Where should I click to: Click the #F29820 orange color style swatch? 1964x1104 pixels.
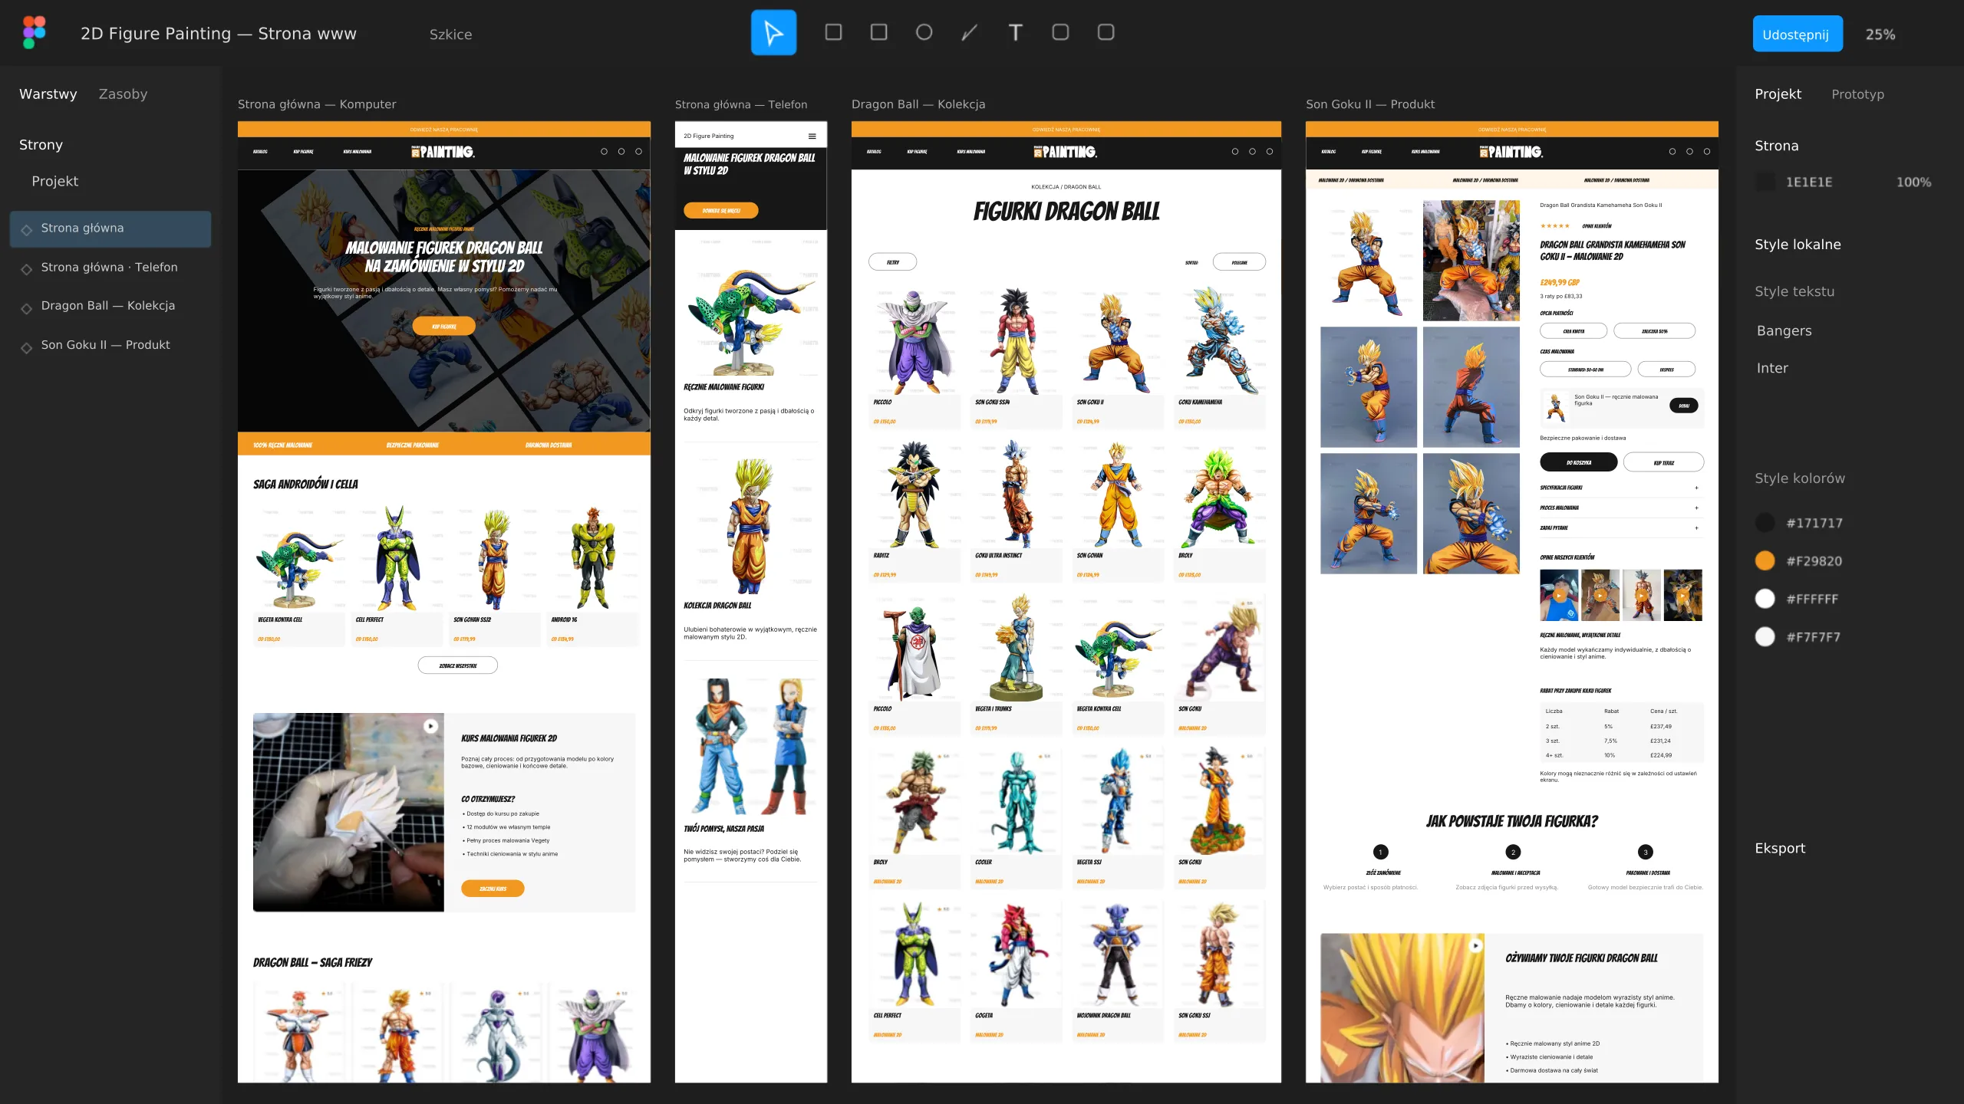(1765, 560)
